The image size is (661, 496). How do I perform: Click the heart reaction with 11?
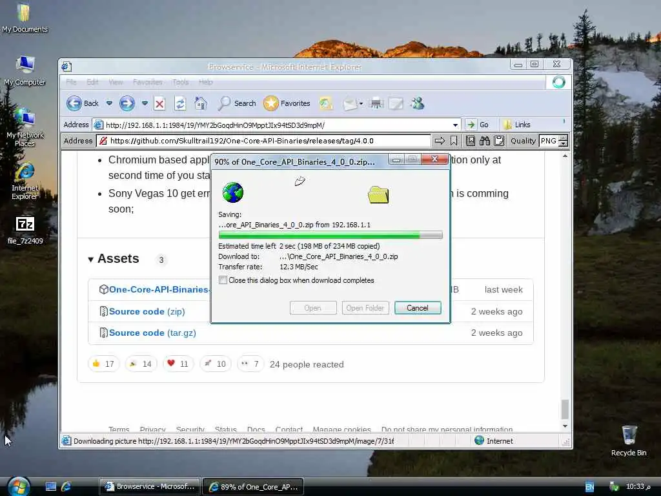click(x=178, y=364)
